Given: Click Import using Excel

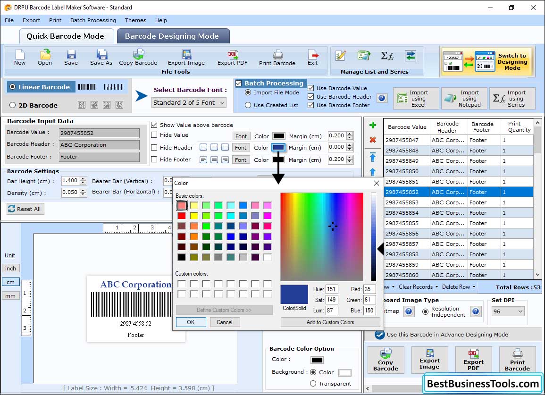Looking at the screenshot, I should click(x=416, y=99).
